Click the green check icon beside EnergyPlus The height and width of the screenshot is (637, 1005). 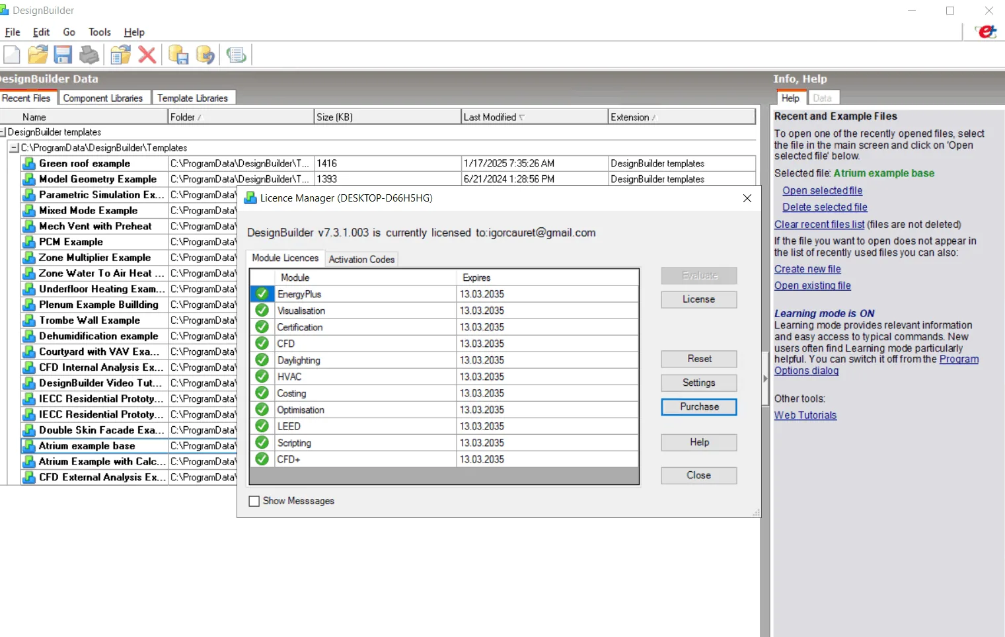point(262,294)
